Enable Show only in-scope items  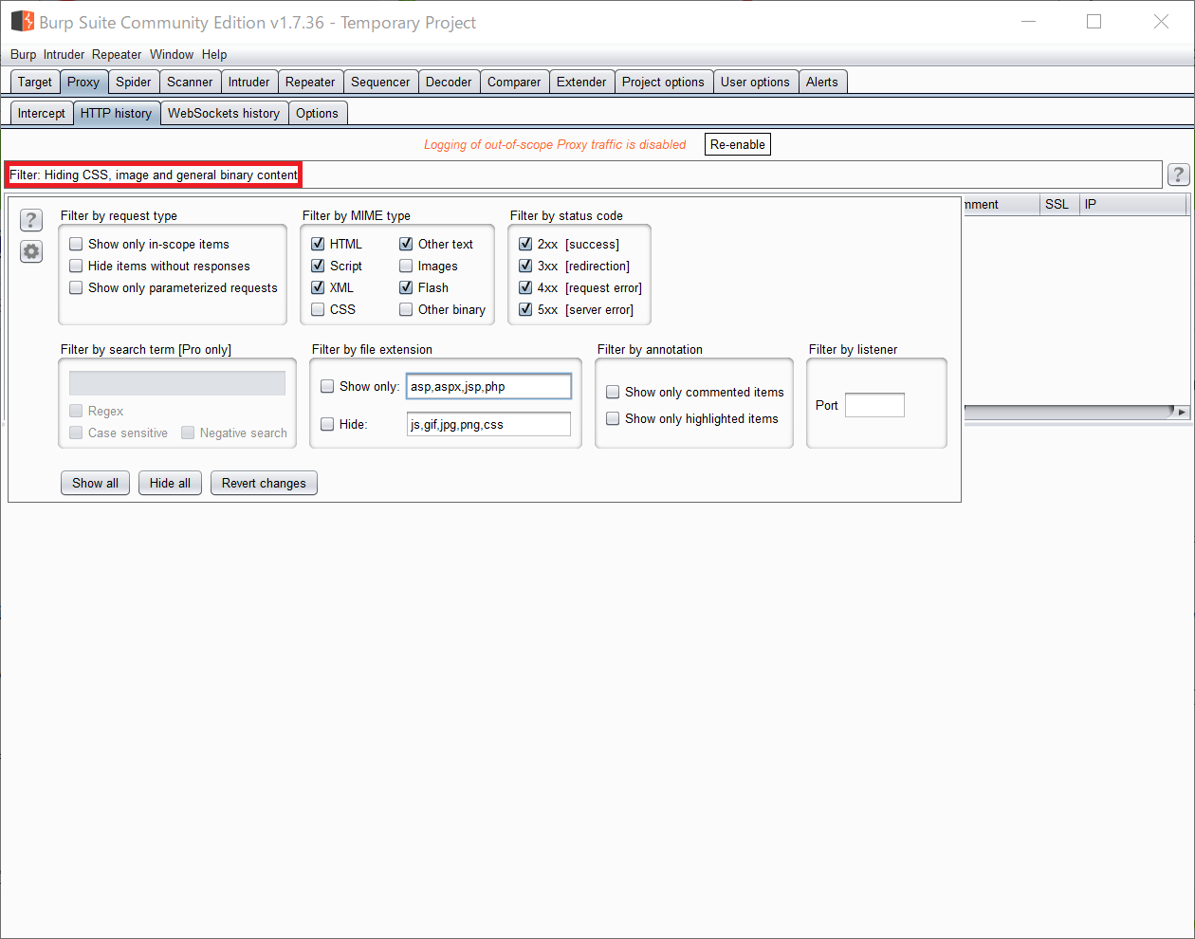coord(76,244)
